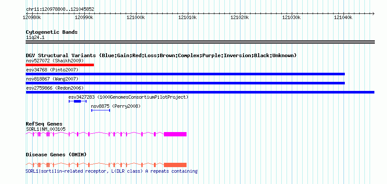Click the 120980k ruler tick label
Viewport: 387px width, 184px height.
coord(32,17)
